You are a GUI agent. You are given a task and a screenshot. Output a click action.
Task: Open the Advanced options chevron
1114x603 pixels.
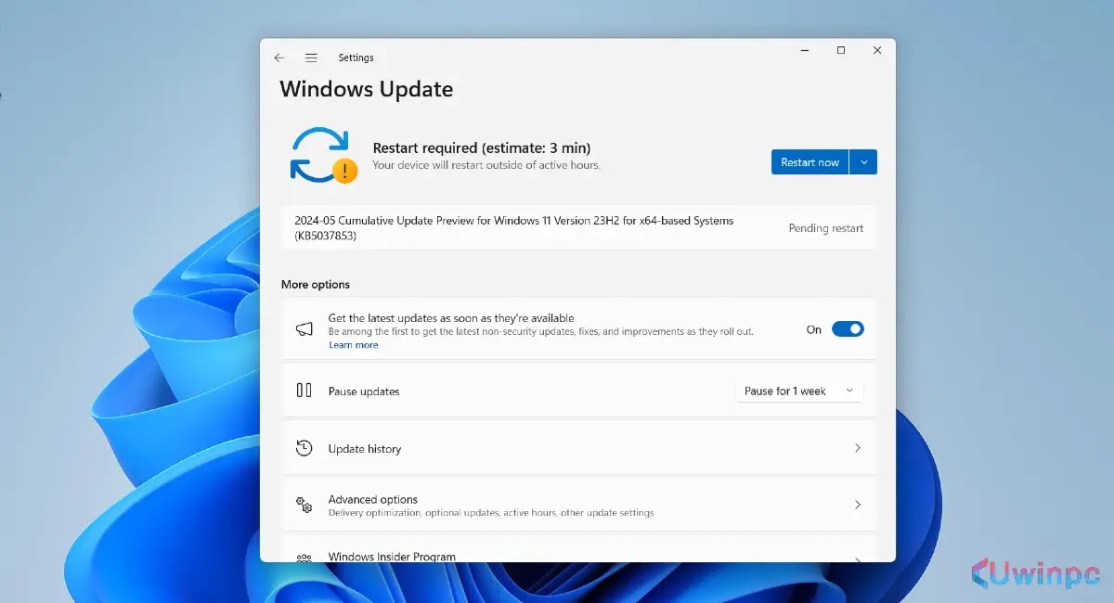coord(857,505)
